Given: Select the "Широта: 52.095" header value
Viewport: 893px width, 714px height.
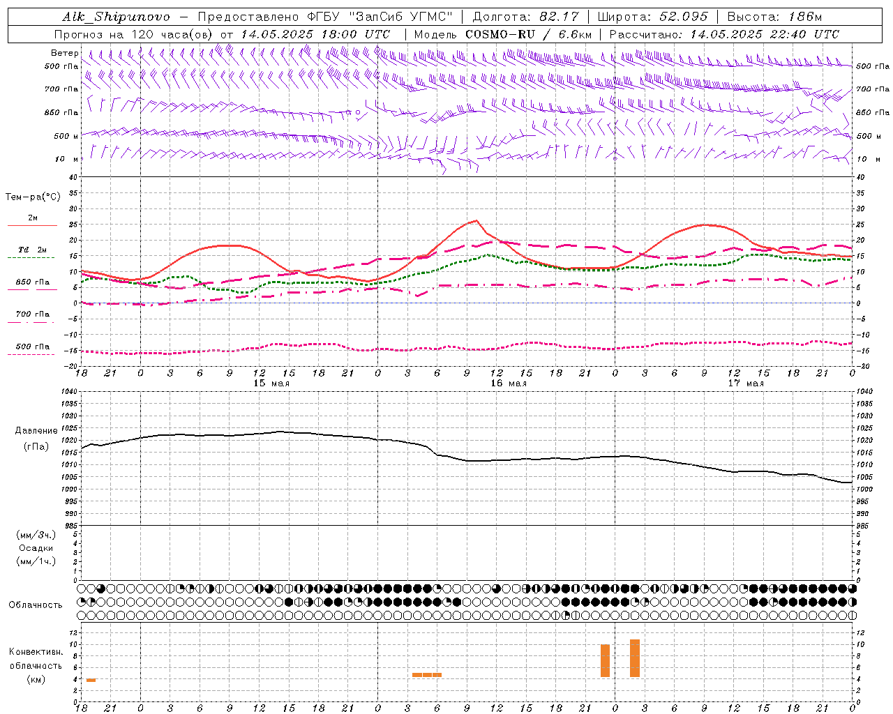Looking at the screenshot, I should (x=652, y=17).
